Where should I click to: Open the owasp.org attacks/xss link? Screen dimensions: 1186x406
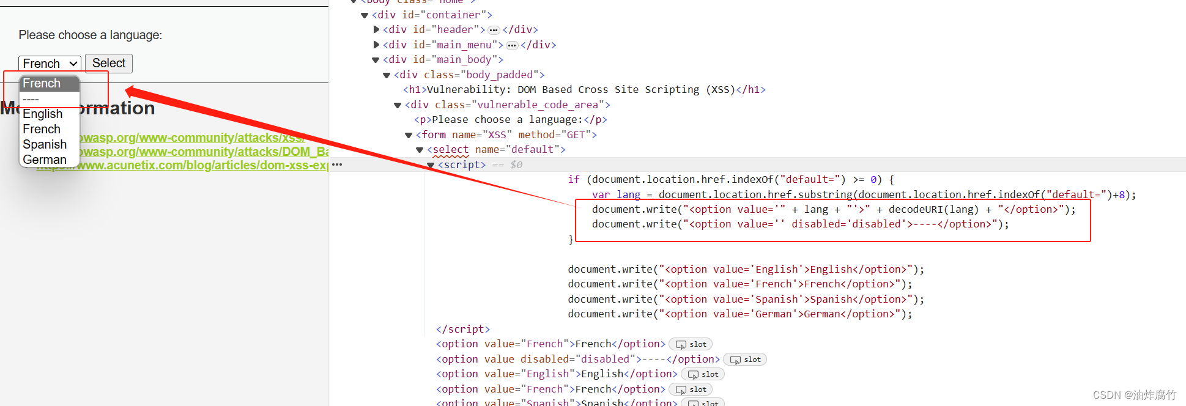[192, 138]
